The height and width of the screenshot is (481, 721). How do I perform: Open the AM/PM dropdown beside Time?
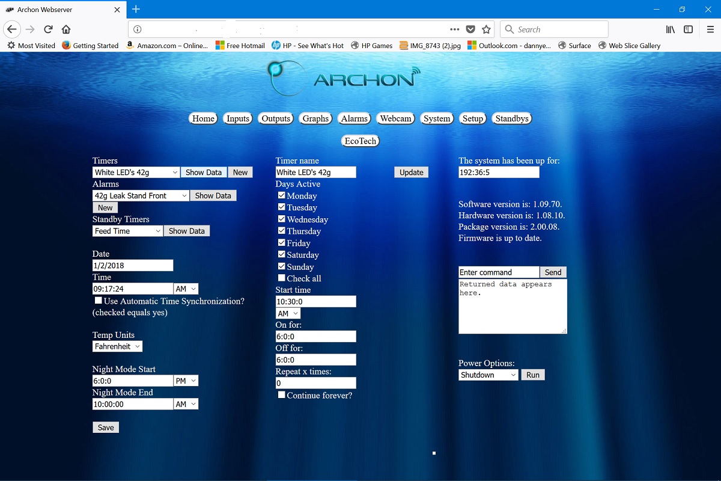tap(186, 289)
